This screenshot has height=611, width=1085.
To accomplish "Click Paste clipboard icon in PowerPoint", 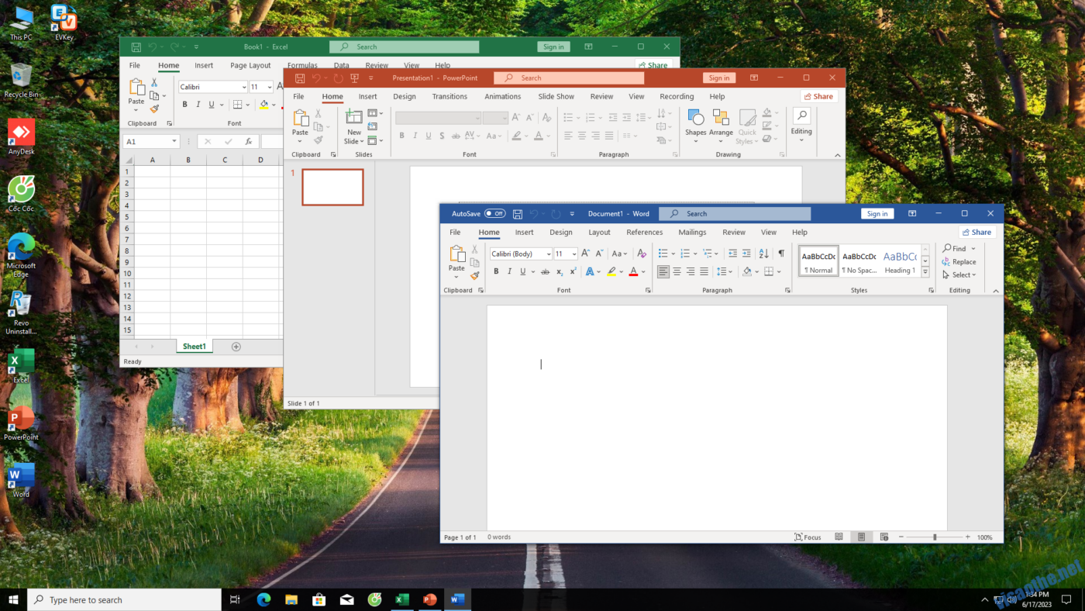I will (300, 118).
